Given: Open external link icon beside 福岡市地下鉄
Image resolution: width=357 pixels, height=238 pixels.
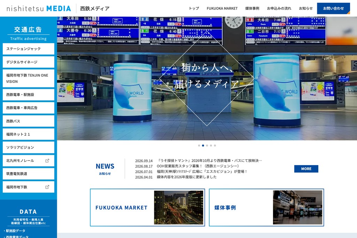Looking at the screenshot, I should (47, 187).
